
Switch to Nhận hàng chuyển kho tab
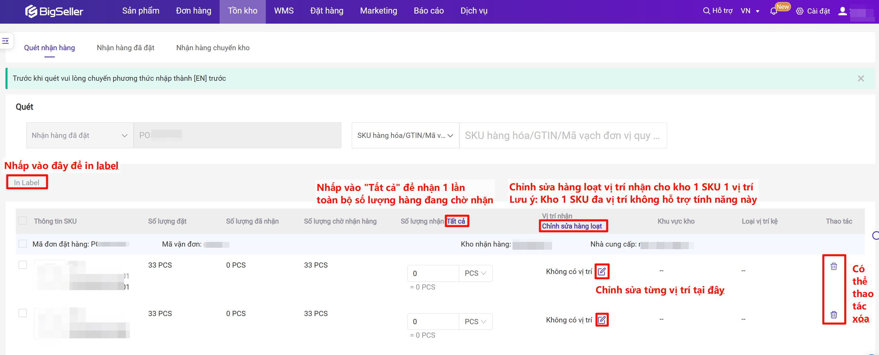pos(213,48)
